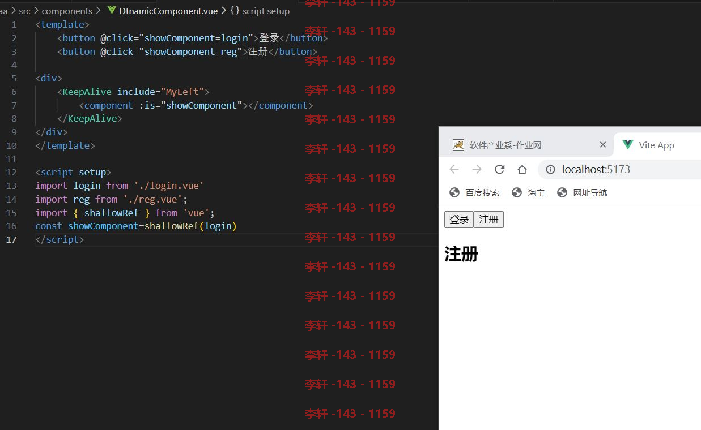Click the globe icon beside 淘宝 bookmark
701x430 pixels.
coord(516,192)
